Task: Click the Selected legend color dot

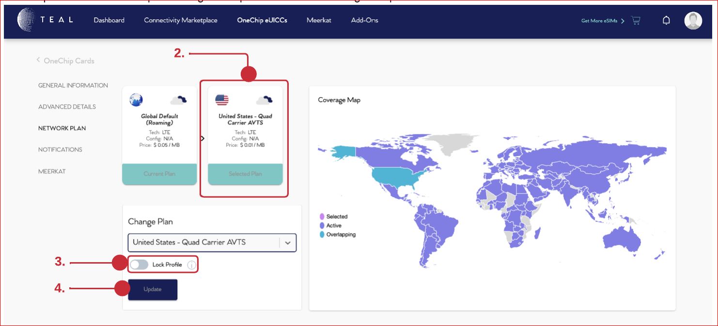Action: (322, 217)
